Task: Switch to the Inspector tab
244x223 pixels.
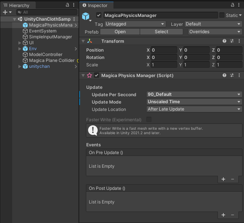Action: tap(95, 6)
